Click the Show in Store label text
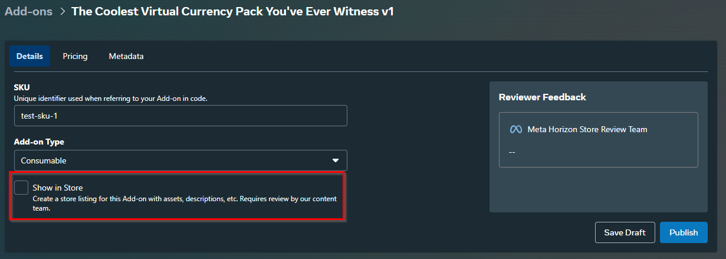Viewport: 726px width, 259px height. 58,188
